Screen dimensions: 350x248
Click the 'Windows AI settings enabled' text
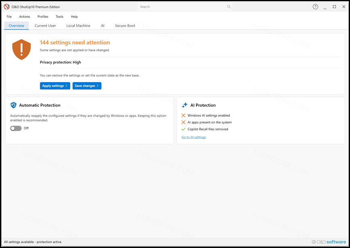click(209, 115)
